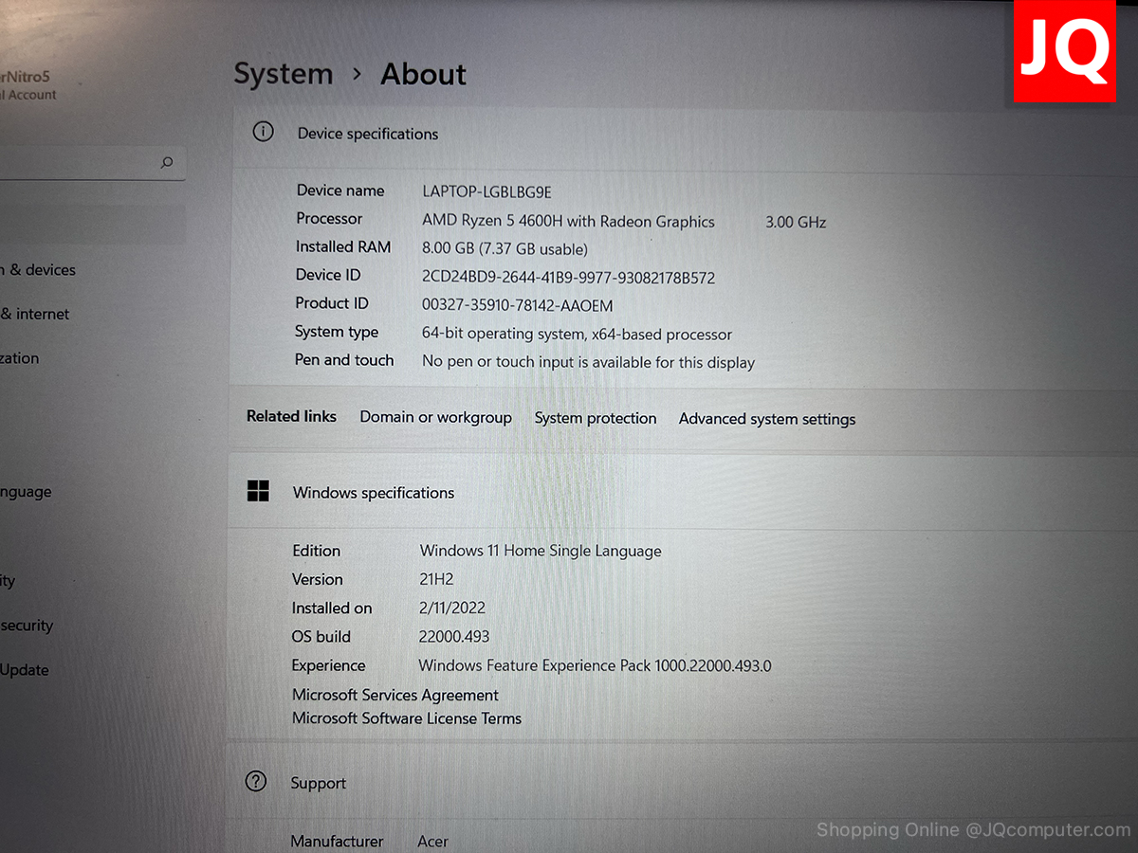The height and width of the screenshot is (853, 1138).
Task: Open Bluetooth & devices in the sidebar
Action: (x=38, y=270)
